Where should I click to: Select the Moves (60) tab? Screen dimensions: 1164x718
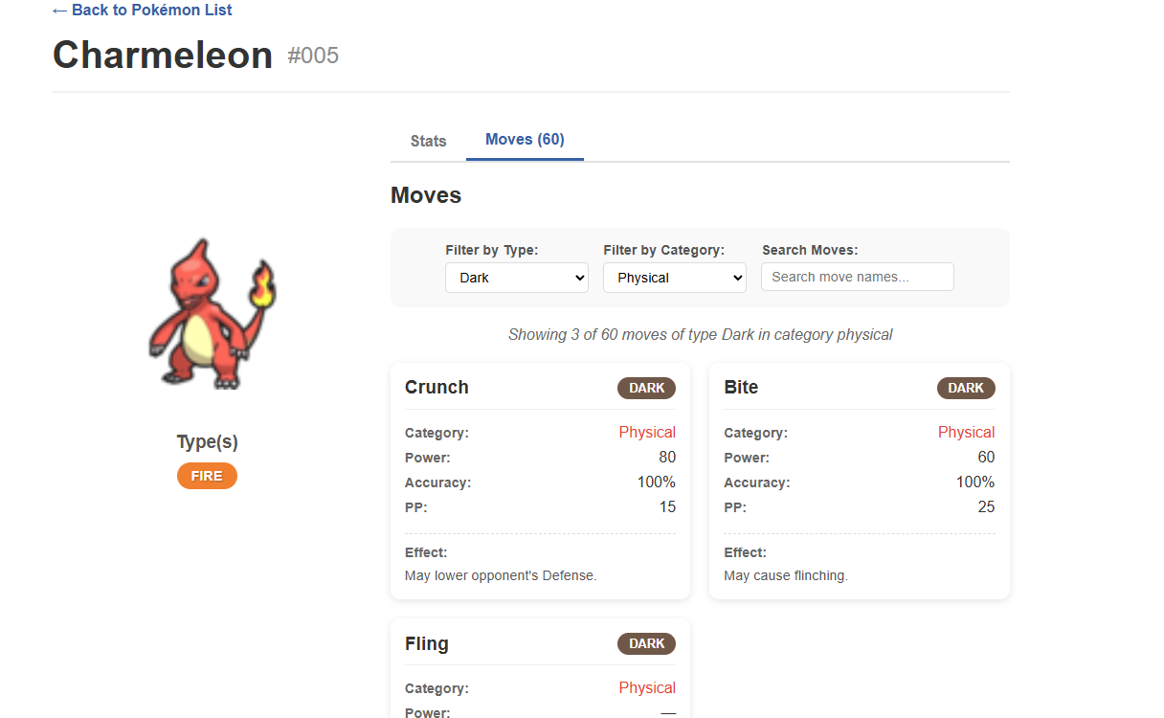[525, 140]
